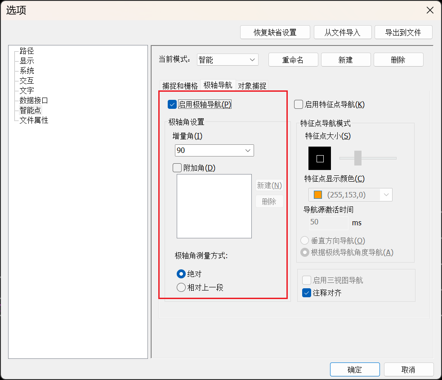
Task: Select the 绝对 radio button
Action: coord(181,274)
